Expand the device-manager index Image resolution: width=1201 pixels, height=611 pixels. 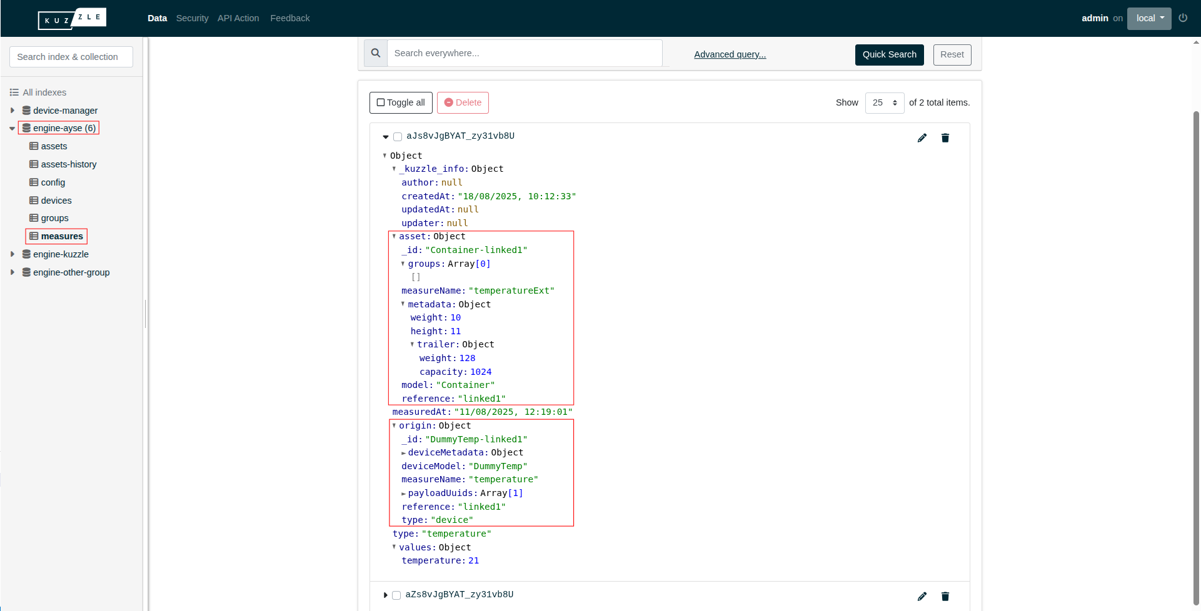click(13, 111)
